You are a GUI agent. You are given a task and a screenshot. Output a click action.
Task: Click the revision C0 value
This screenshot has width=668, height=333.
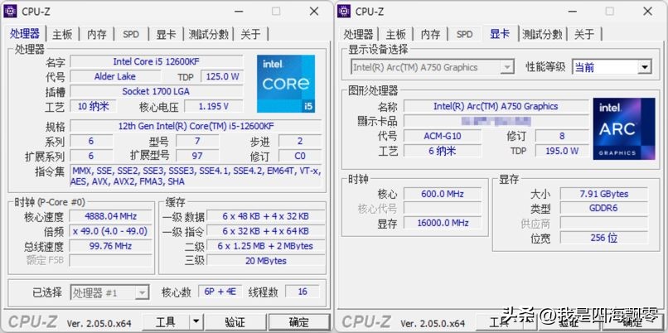coord(300,156)
